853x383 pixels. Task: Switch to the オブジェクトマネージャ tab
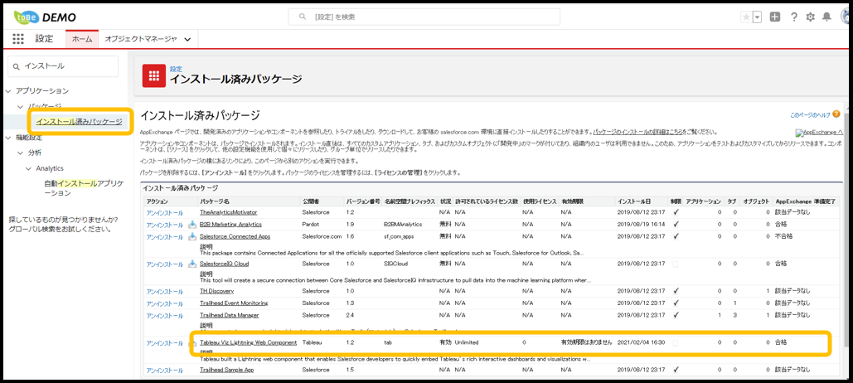click(141, 39)
